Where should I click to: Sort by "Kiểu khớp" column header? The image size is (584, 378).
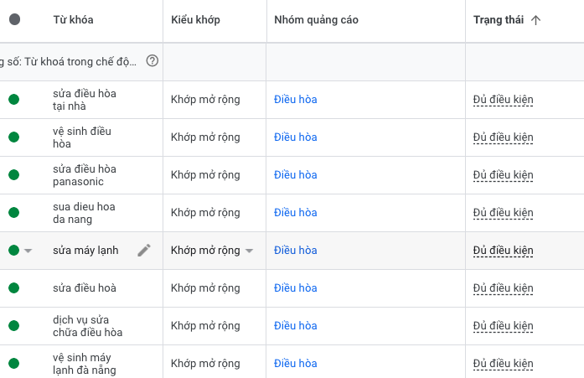pyautogui.click(x=195, y=20)
